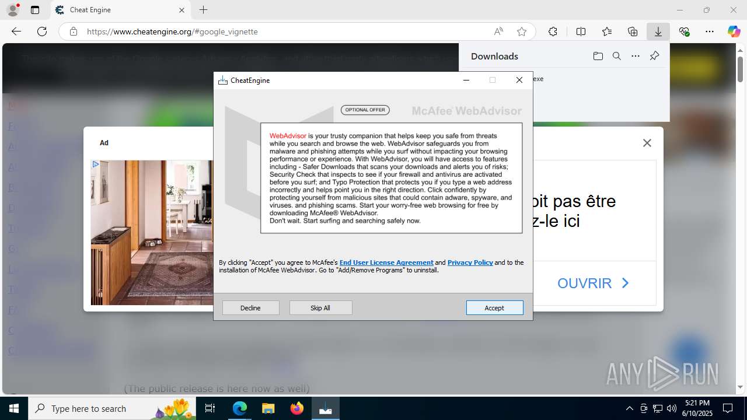This screenshot has height=420, width=747.
Task: Open Task View on the taskbar
Action: pyautogui.click(x=210, y=408)
